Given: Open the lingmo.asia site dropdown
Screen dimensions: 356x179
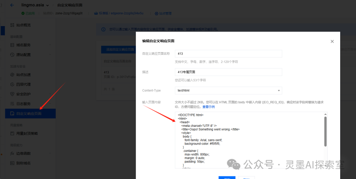Looking at the screenshot, I should pos(35,5).
